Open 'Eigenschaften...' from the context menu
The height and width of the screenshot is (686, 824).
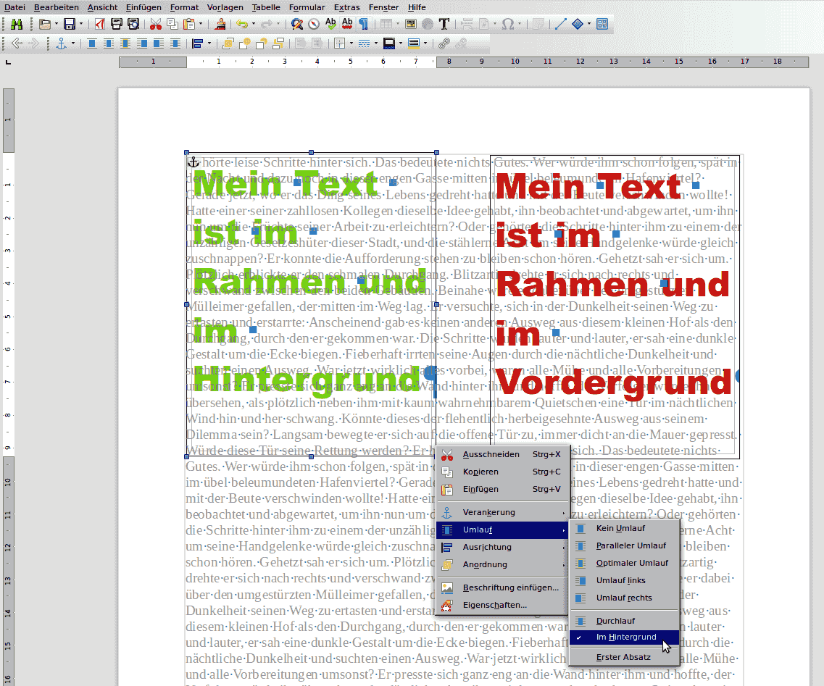pyautogui.click(x=494, y=605)
